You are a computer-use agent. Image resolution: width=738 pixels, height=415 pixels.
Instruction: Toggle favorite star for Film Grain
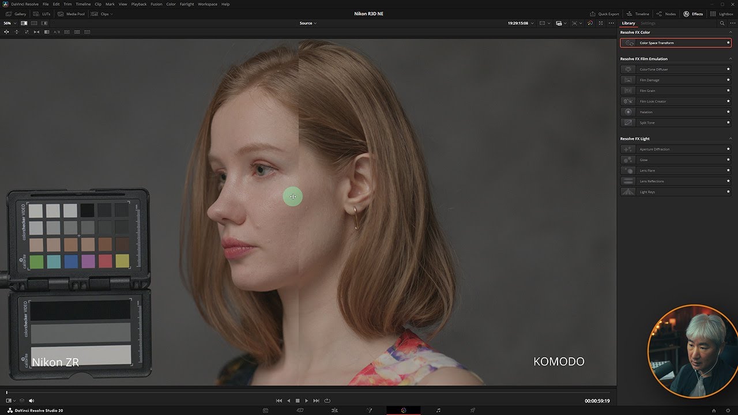pyautogui.click(x=728, y=90)
